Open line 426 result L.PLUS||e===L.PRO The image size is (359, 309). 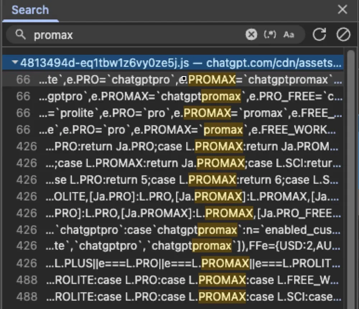point(173,263)
